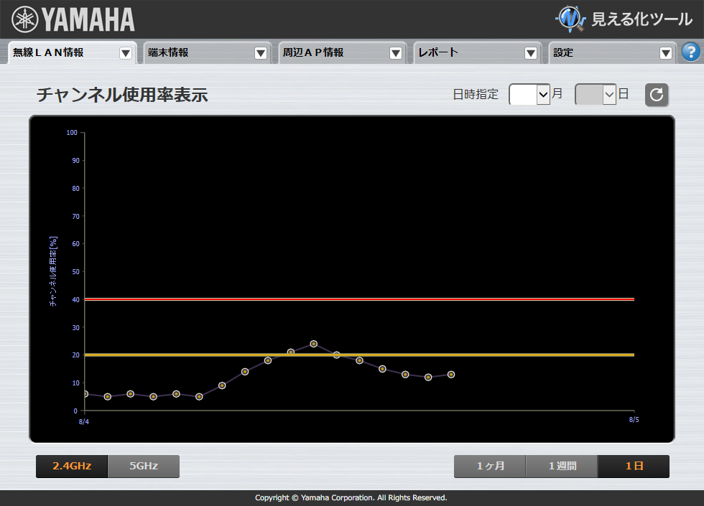Expand the 端末情報 menu arrow

tap(261, 53)
